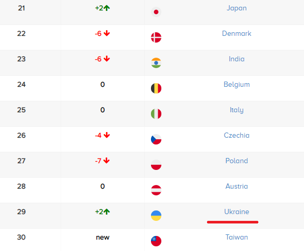Click the Denmark flag icon

point(156,37)
